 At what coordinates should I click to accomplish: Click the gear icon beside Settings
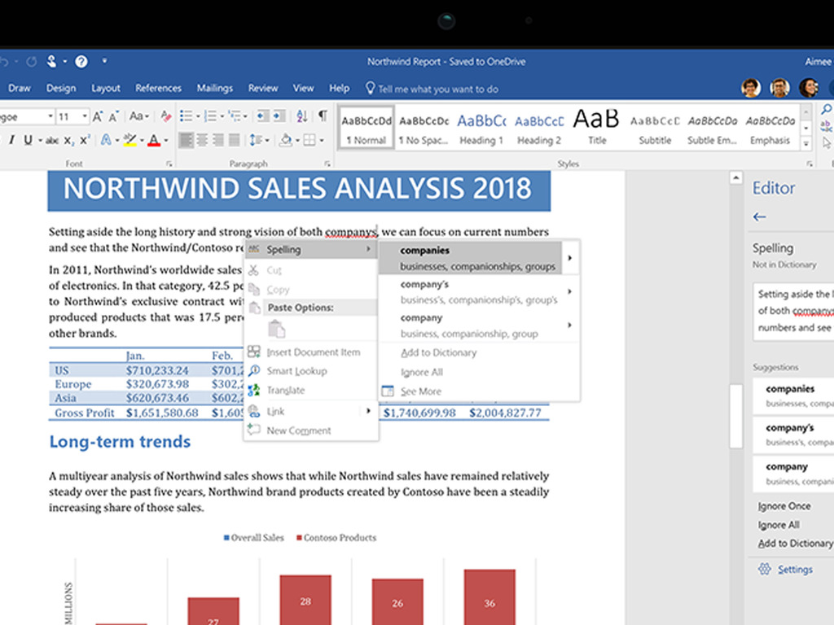pyautogui.click(x=764, y=569)
